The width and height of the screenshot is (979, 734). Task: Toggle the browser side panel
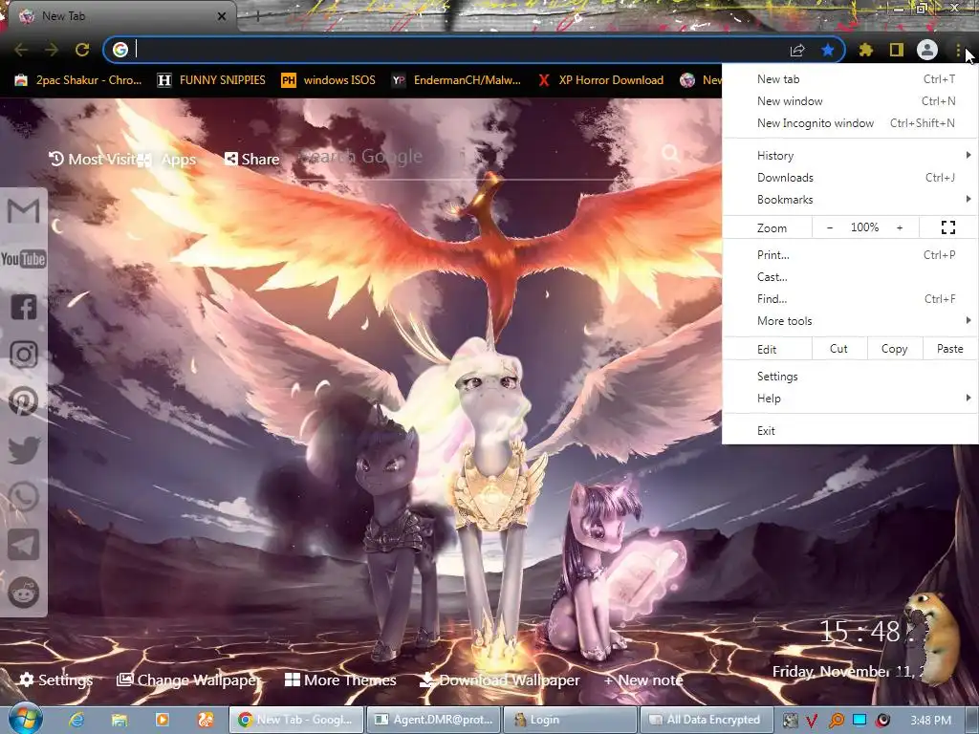(x=897, y=50)
